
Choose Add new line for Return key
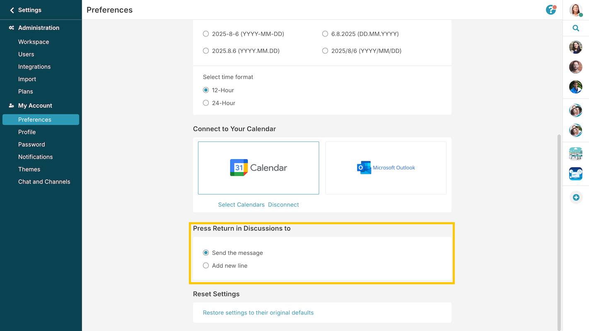click(x=206, y=265)
